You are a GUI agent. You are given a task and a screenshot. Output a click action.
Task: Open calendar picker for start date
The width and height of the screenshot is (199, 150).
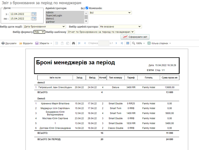tap(34, 14)
